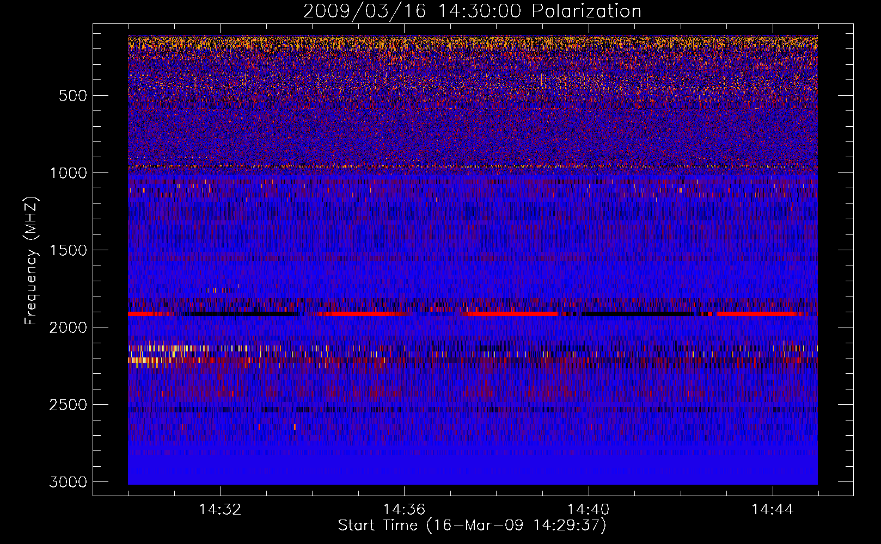Click the 'Start Time (16-Mar-09 14:29:37)' label

[472, 526]
